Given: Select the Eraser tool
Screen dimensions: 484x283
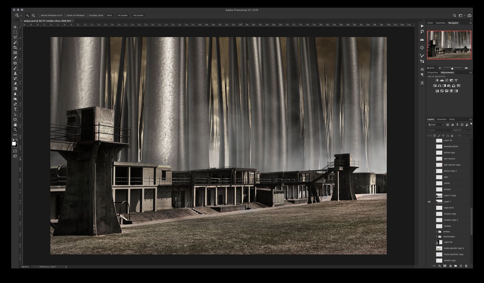Looking at the screenshot, I should (15, 84).
